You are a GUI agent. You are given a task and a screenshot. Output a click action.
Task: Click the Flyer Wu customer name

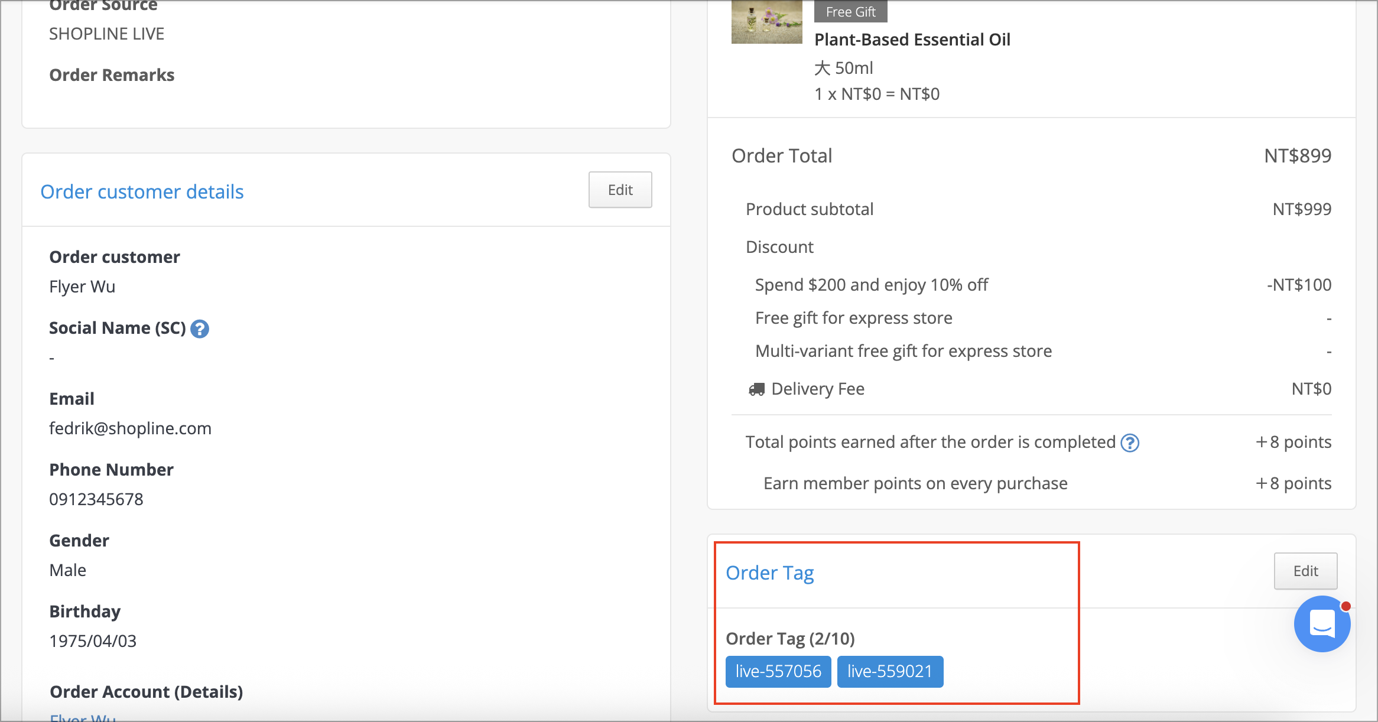82,287
